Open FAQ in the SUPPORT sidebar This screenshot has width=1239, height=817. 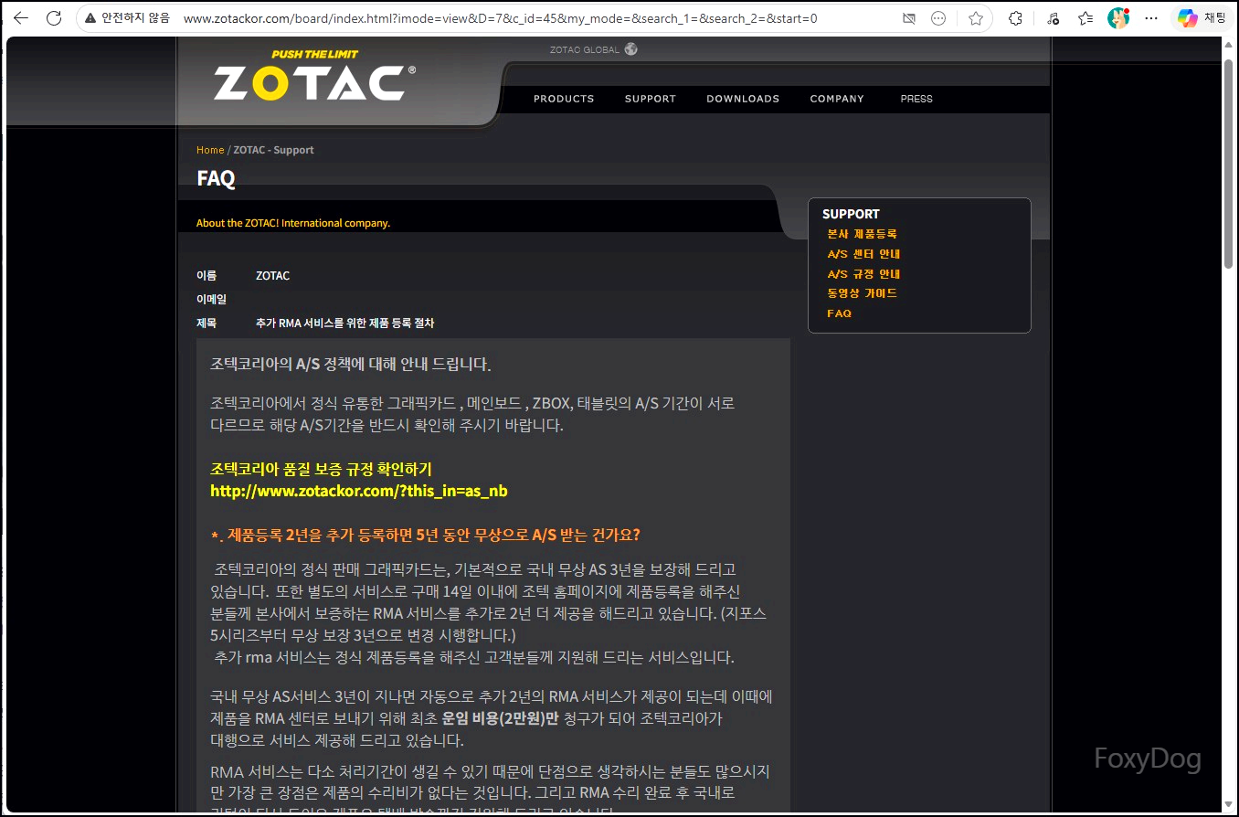839,313
